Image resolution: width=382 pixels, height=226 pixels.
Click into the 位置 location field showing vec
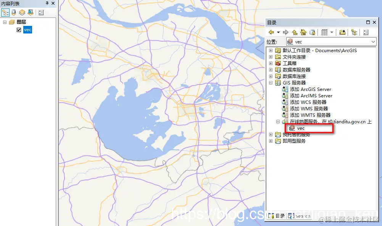coord(331,42)
